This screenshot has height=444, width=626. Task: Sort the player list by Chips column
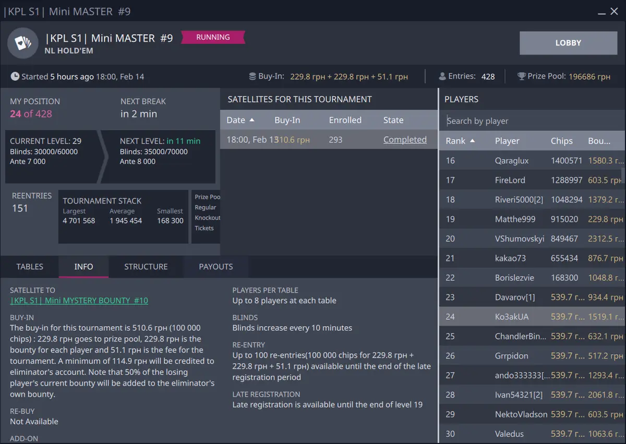(561, 141)
